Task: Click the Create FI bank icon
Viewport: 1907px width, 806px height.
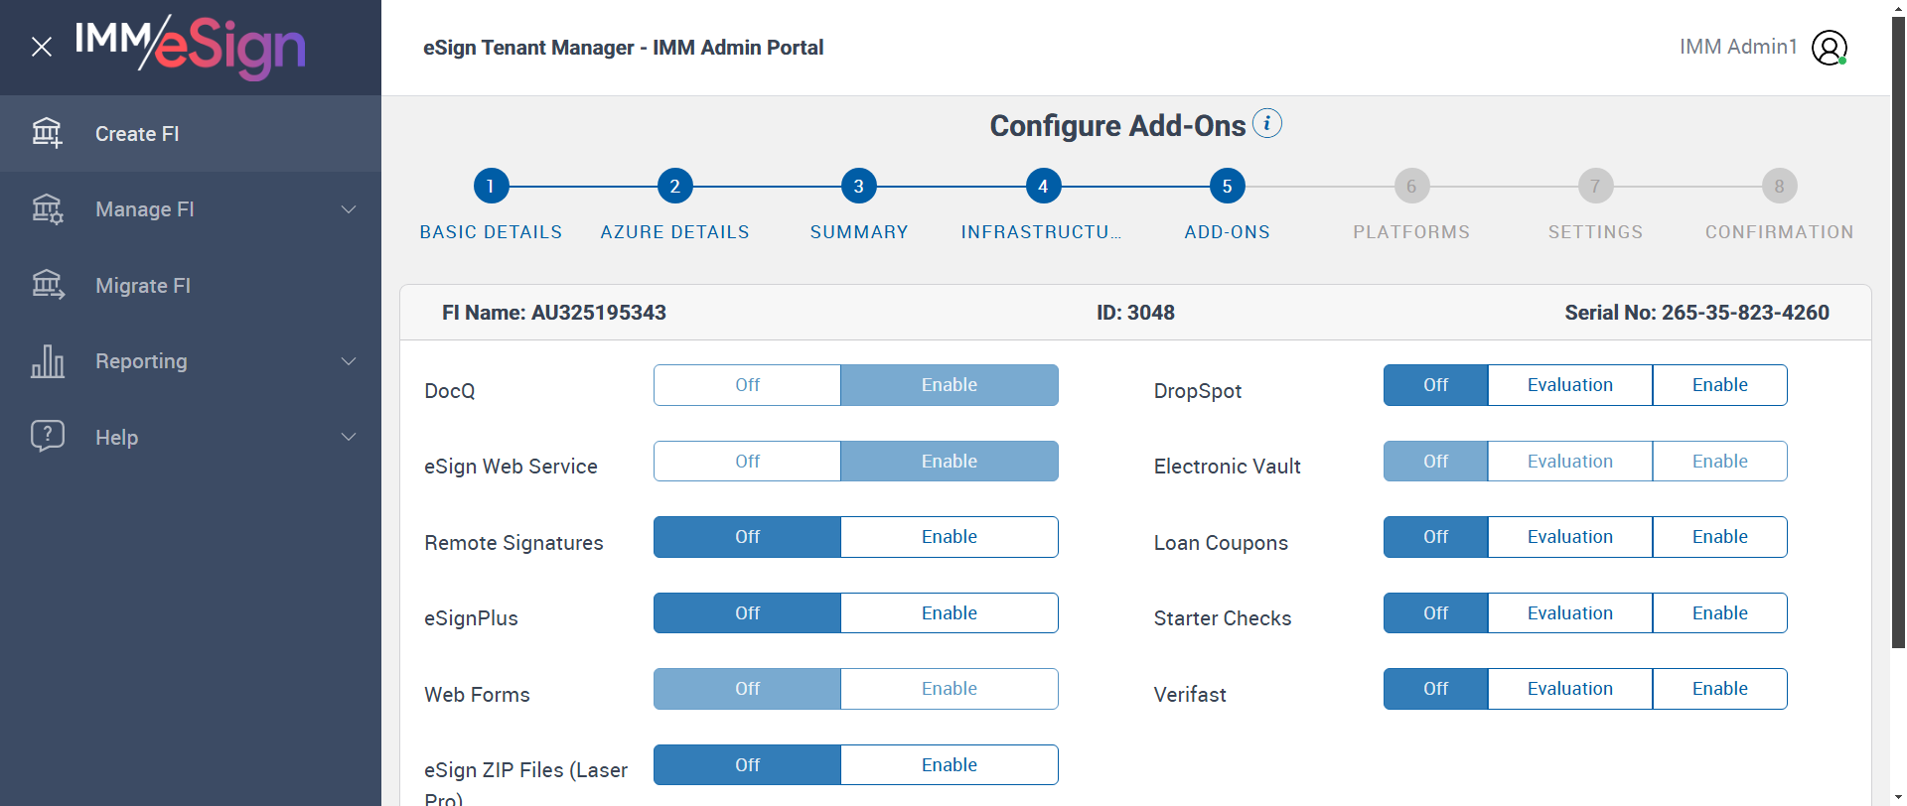Action: pyautogui.click(x=47, y=133)
